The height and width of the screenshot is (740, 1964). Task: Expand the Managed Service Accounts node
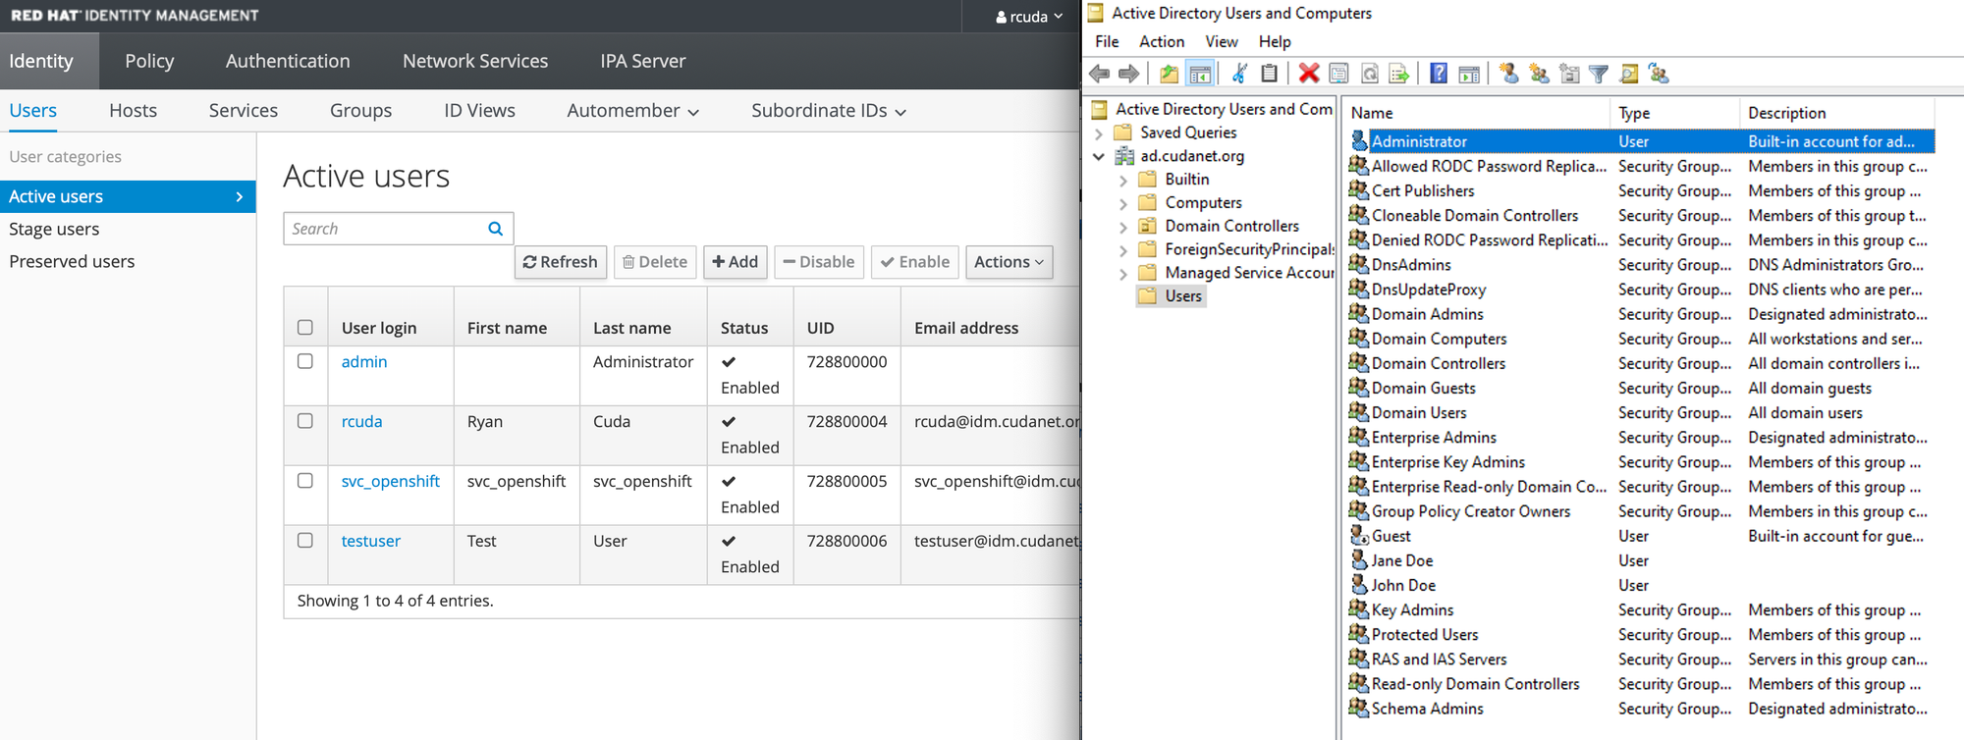(x=1123, y=274)
